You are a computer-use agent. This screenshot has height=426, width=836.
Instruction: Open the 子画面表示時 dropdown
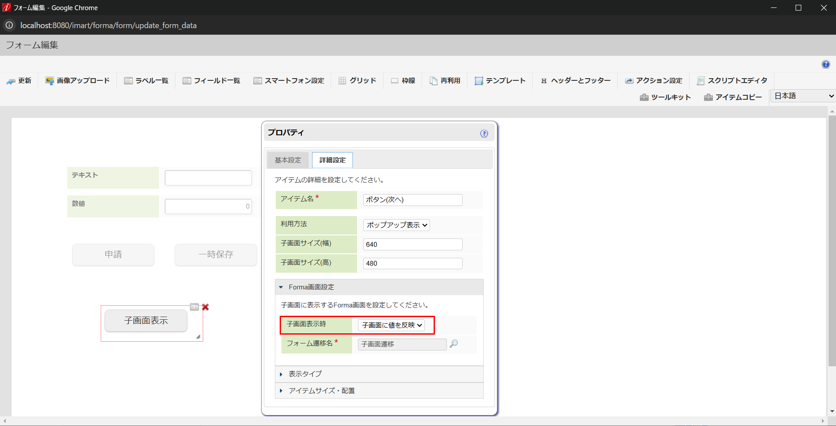[x=392, y=325]
